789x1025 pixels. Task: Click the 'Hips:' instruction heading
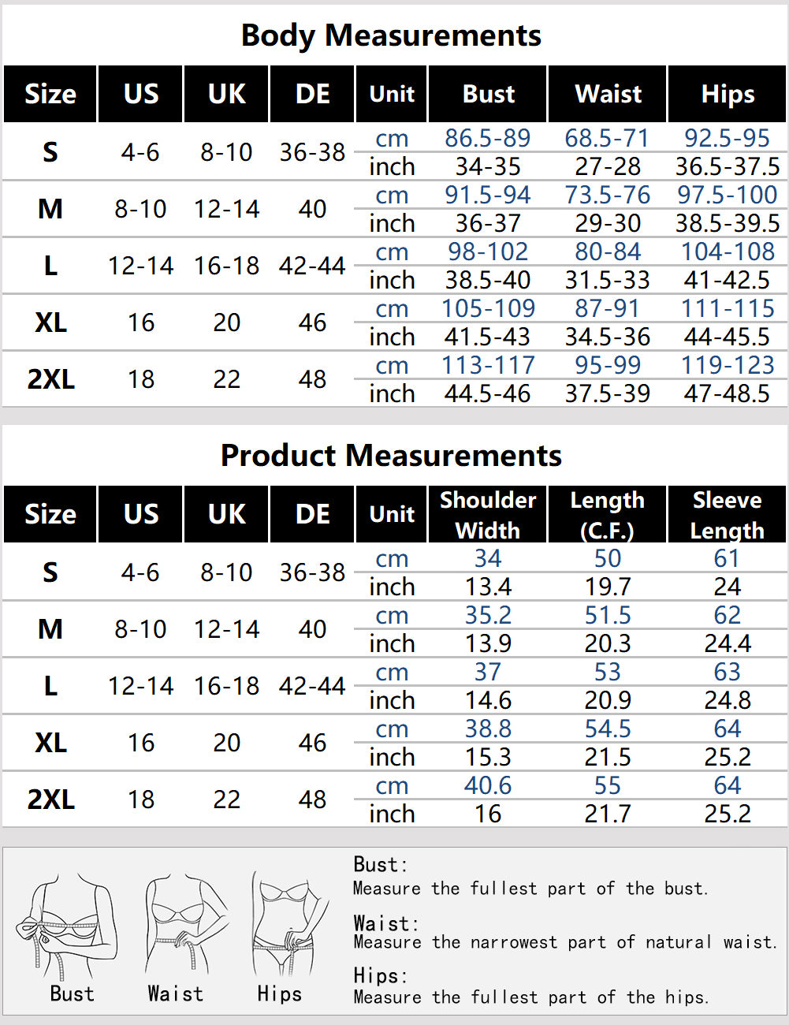(x=380, y=975)
